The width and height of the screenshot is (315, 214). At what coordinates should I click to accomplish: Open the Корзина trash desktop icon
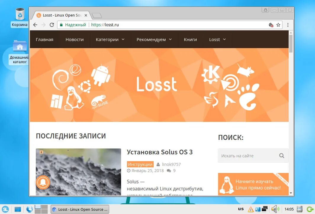pos(20,18)
